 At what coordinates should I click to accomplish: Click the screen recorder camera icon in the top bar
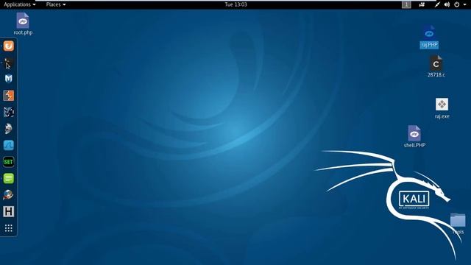point(422,4)
